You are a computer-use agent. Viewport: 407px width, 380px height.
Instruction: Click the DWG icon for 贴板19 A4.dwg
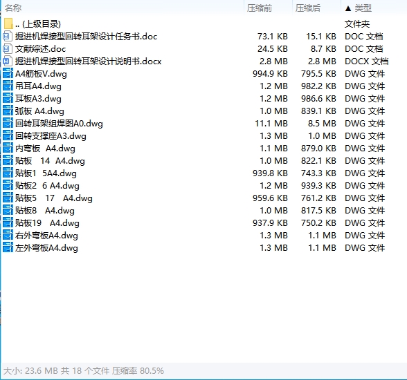pos(8,222)
